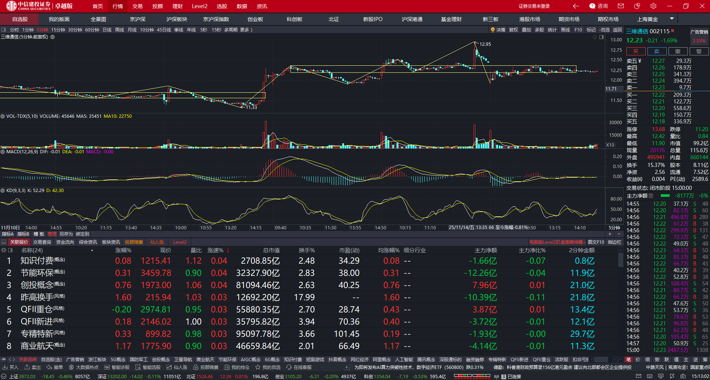Click the red-green market breadth bar

coord(472,376)
